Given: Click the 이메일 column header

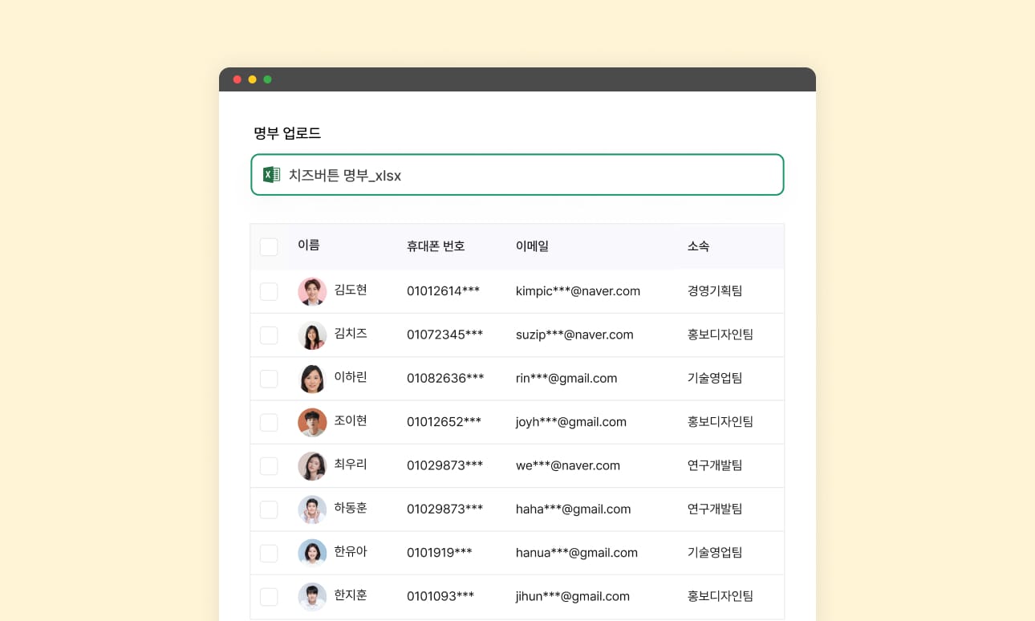Looking at the screenshot, I should point(532,246).
